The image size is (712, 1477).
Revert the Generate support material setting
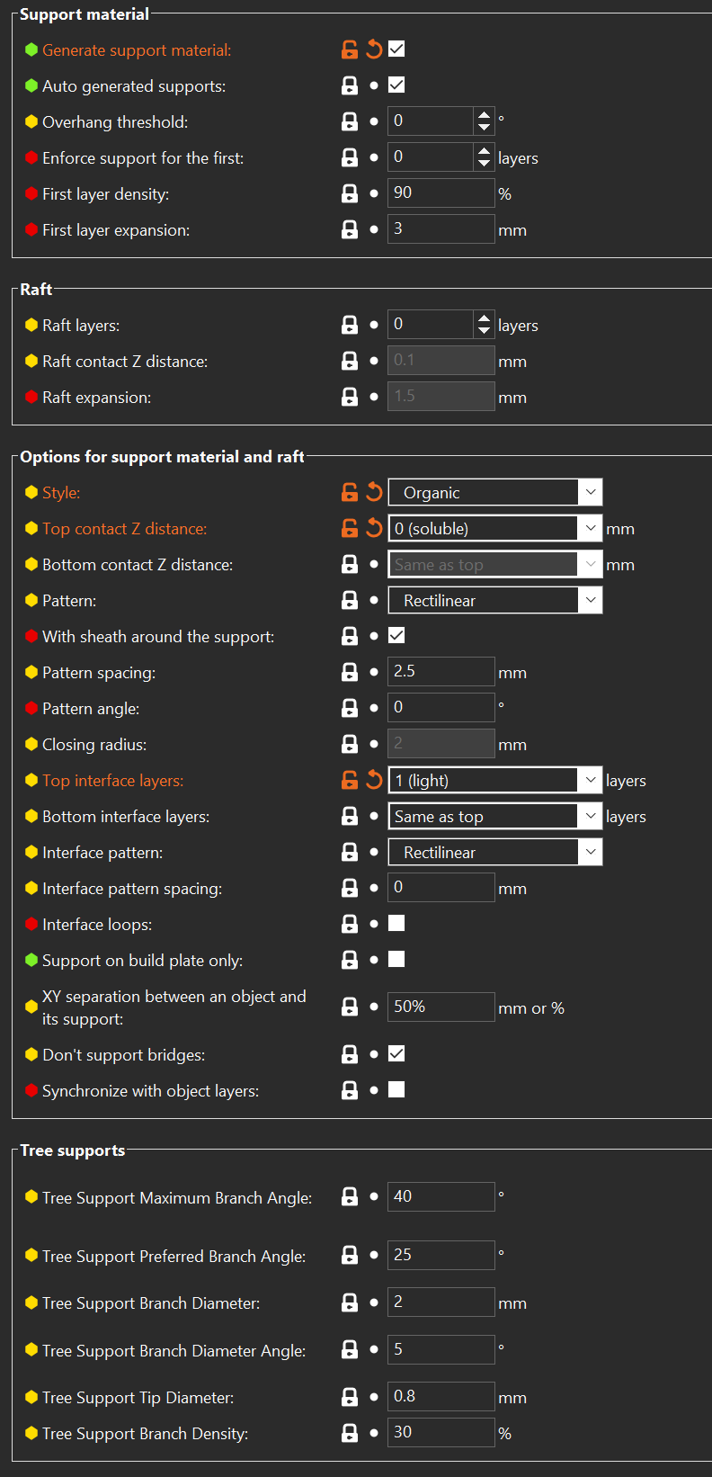pyautogui.click(x=374, y=49)
